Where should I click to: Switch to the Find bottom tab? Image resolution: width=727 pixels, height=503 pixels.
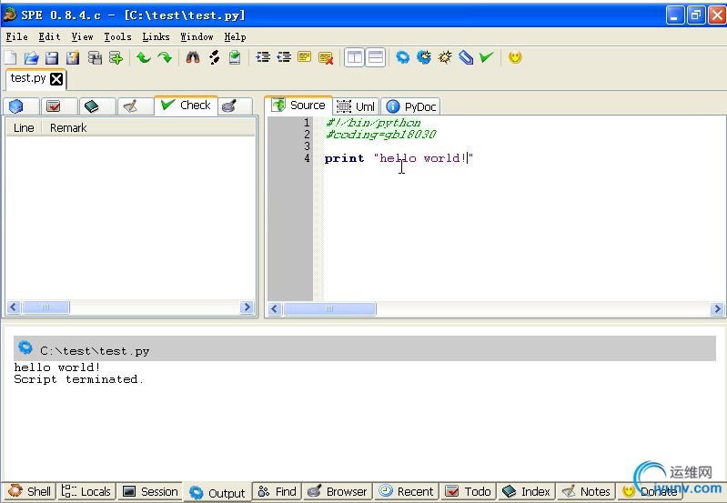click(277, 491)
